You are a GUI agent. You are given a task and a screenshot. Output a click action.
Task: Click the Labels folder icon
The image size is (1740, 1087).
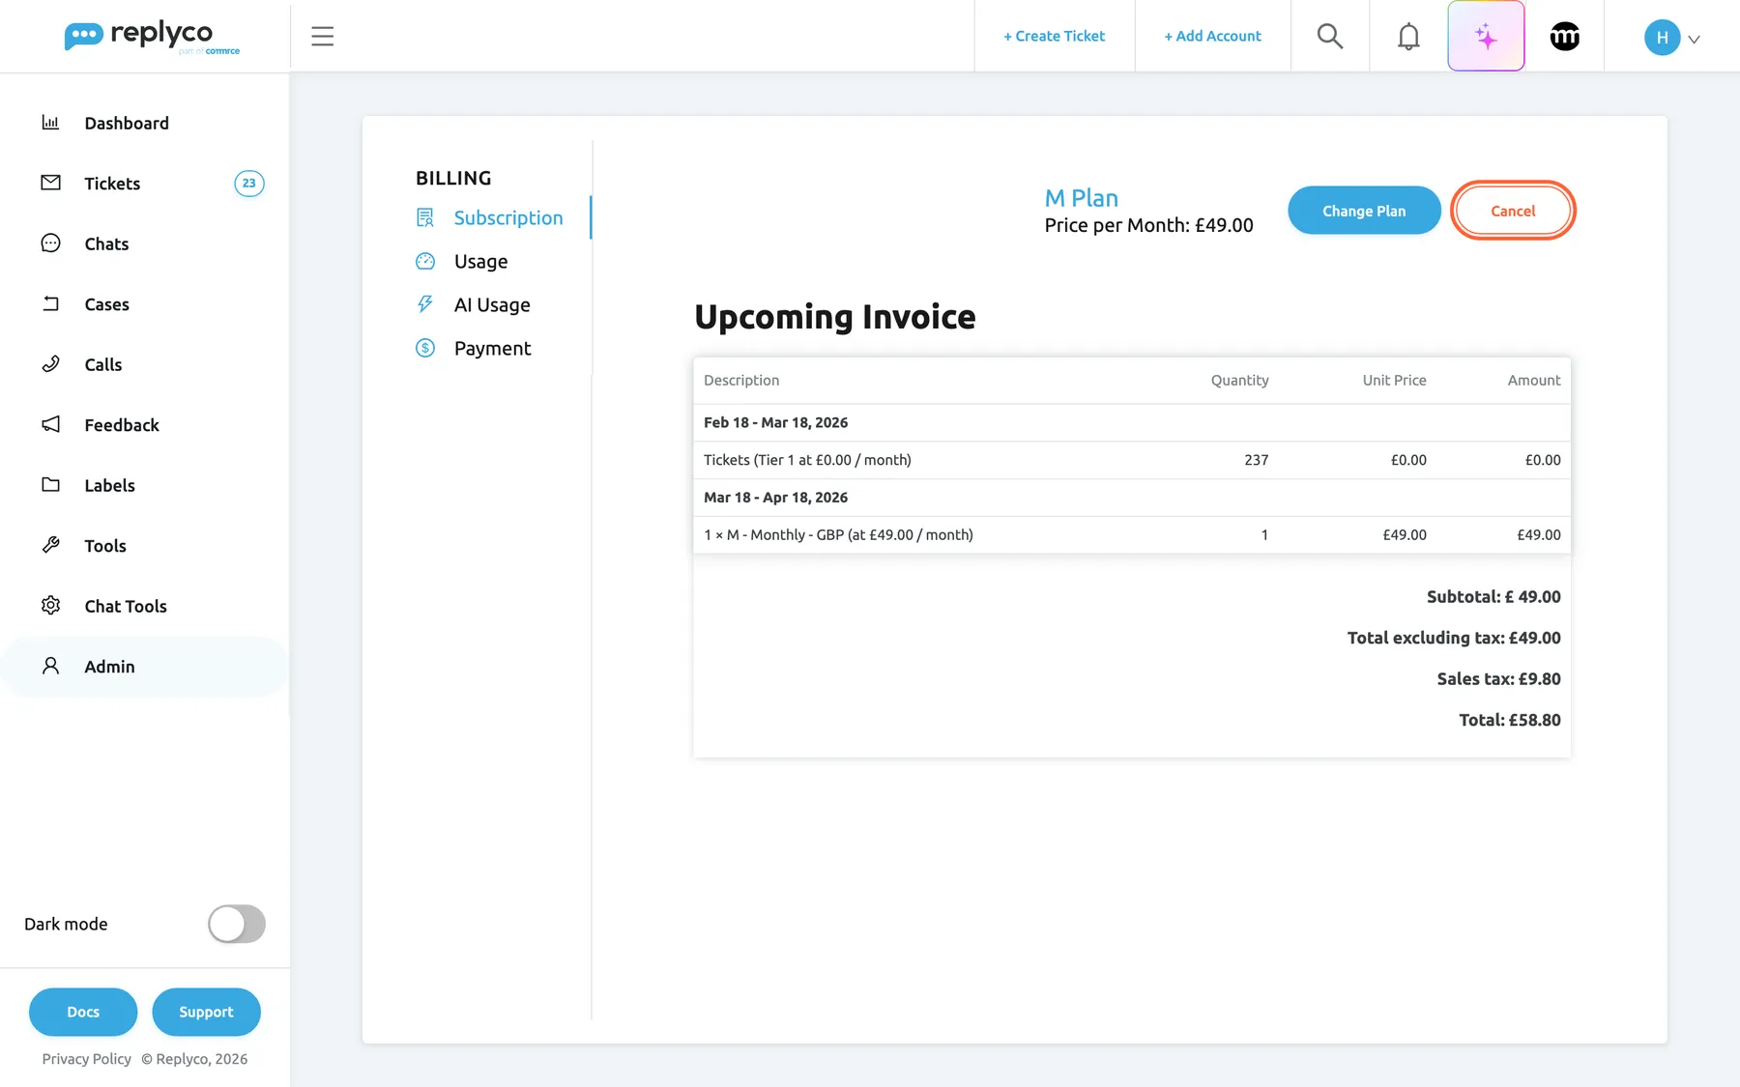click(x=50, y=485)
